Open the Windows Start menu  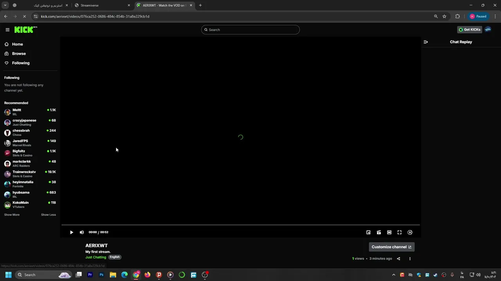tap(8, 275)
